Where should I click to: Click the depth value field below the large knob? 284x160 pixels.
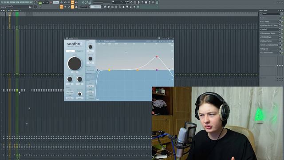75,72
